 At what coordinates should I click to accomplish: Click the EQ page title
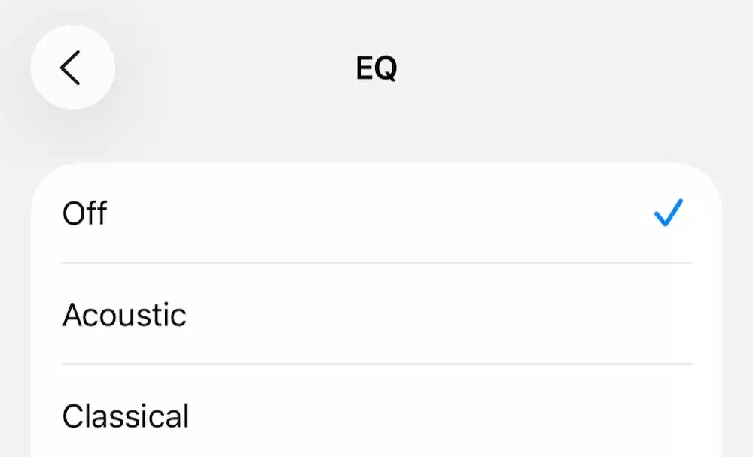click(x=376, y=68)
